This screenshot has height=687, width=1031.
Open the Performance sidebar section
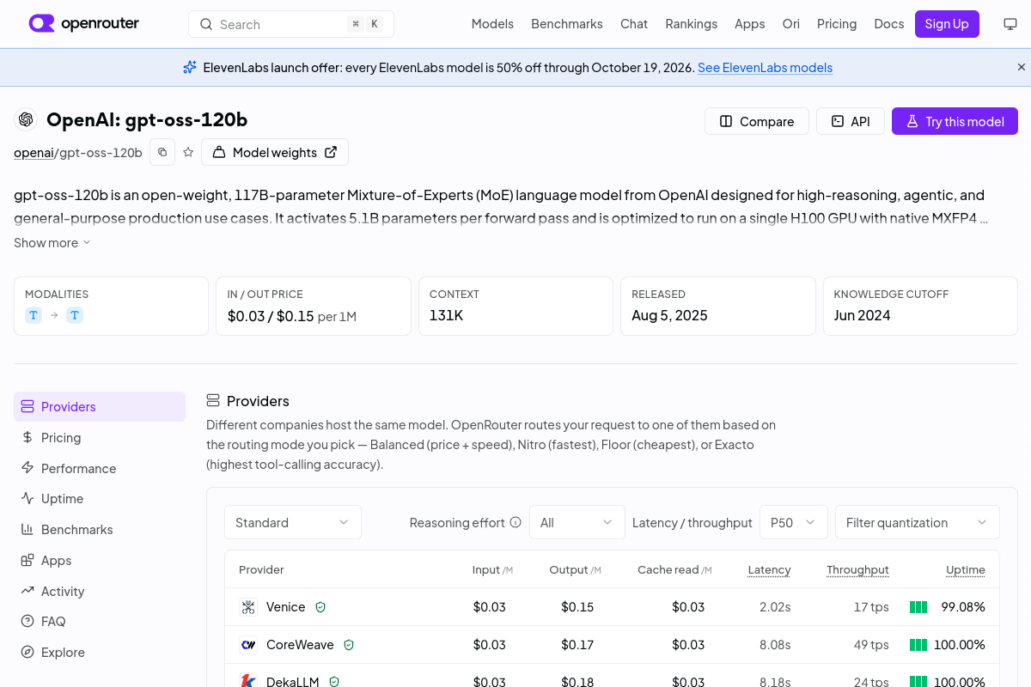click(x=100, y=469)
